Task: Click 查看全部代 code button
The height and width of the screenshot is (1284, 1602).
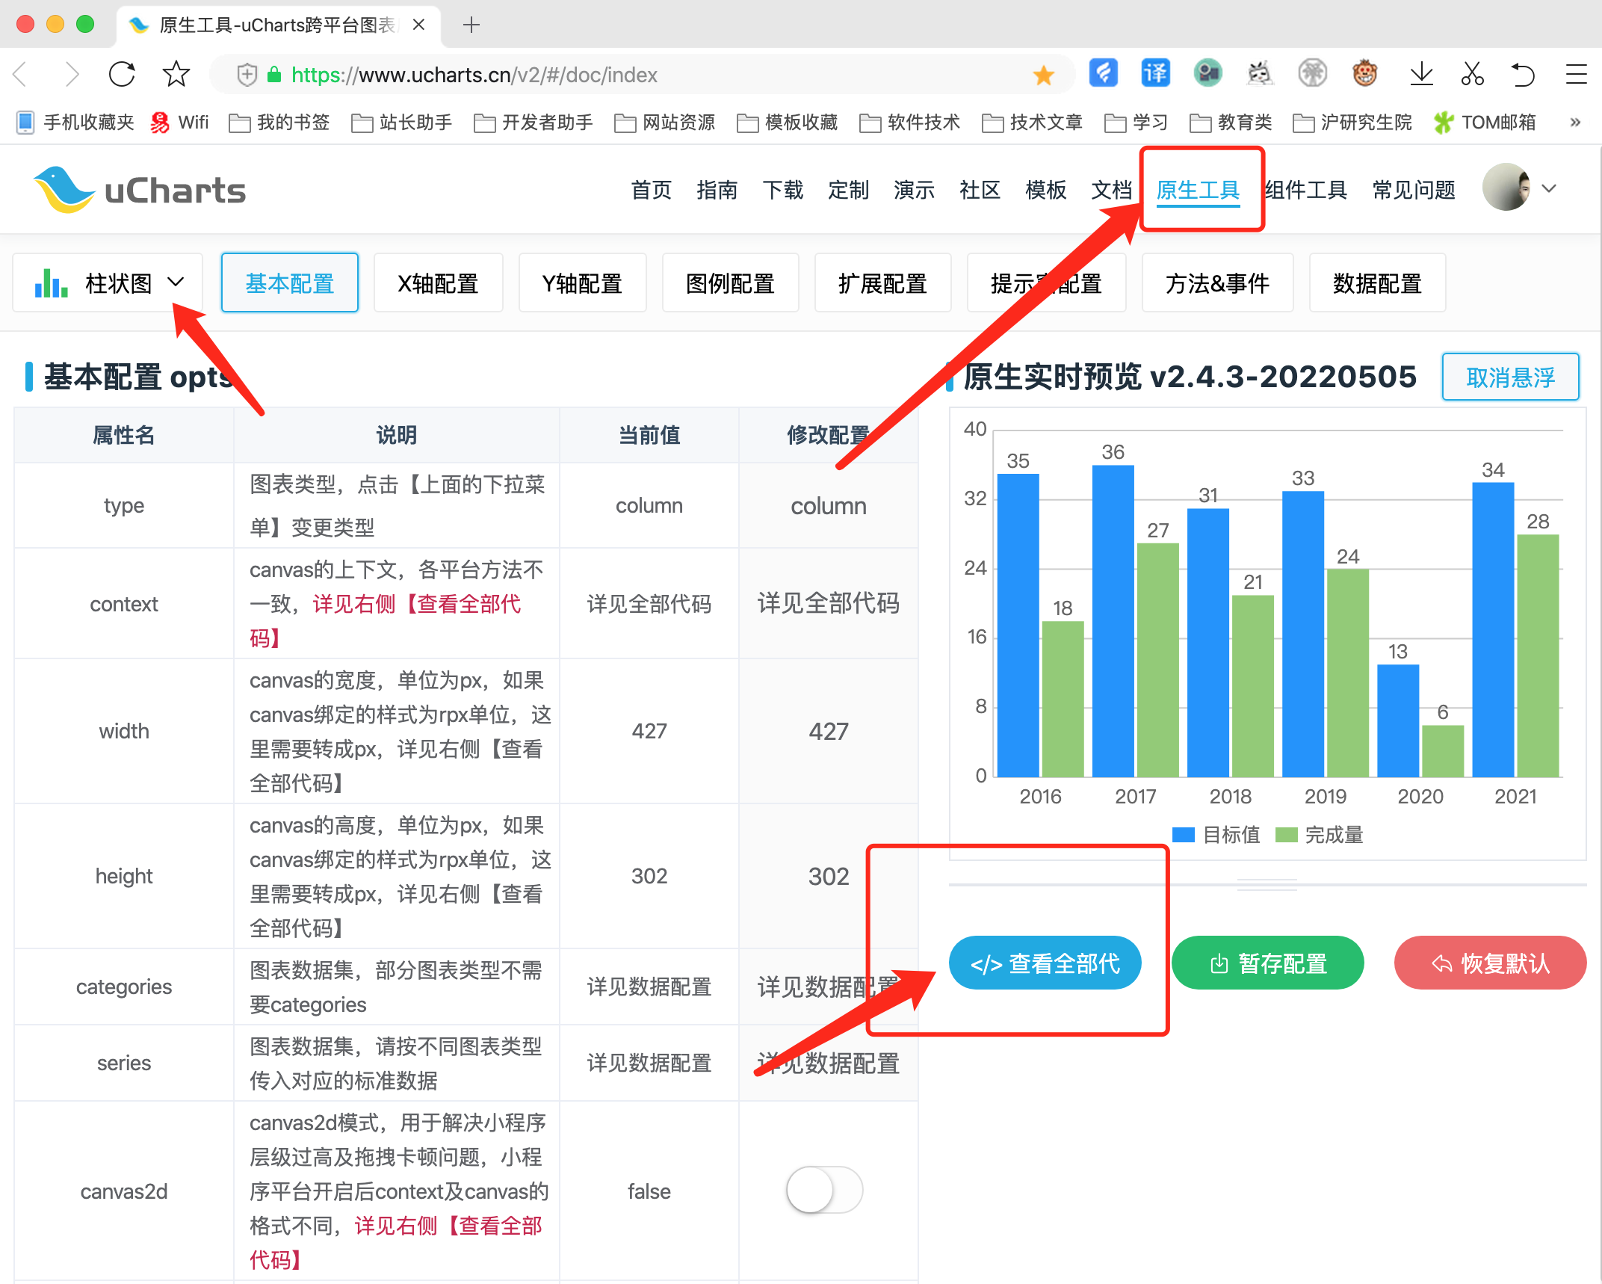Action: point(1045,963)
